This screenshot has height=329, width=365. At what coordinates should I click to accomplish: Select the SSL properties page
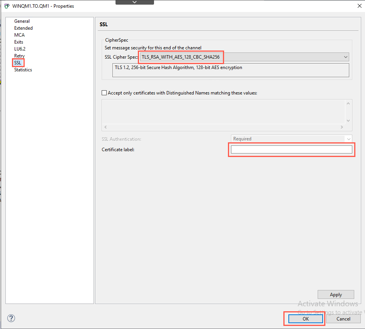tap(18, 63)
